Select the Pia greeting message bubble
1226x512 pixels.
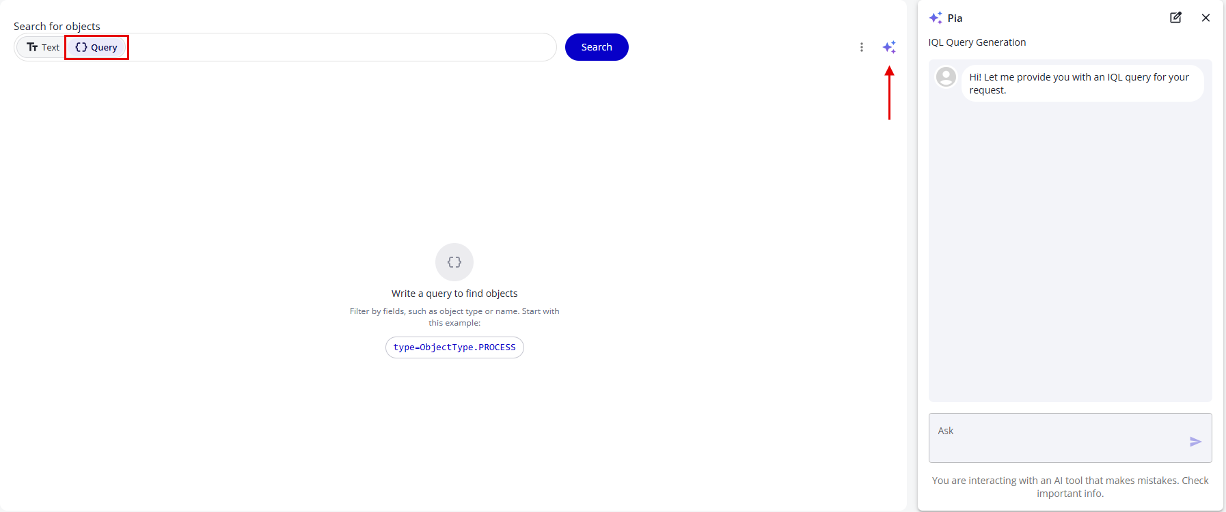point(1082,83)
